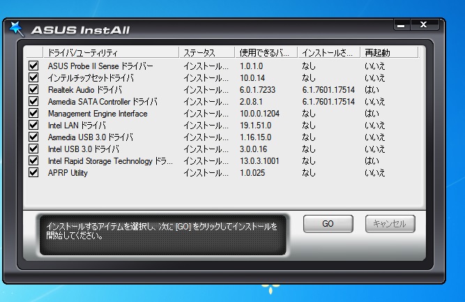This screenshot has height=302, width=465.
Task: Click the instruction message about pressing [GO]
Action: [162, 231]
